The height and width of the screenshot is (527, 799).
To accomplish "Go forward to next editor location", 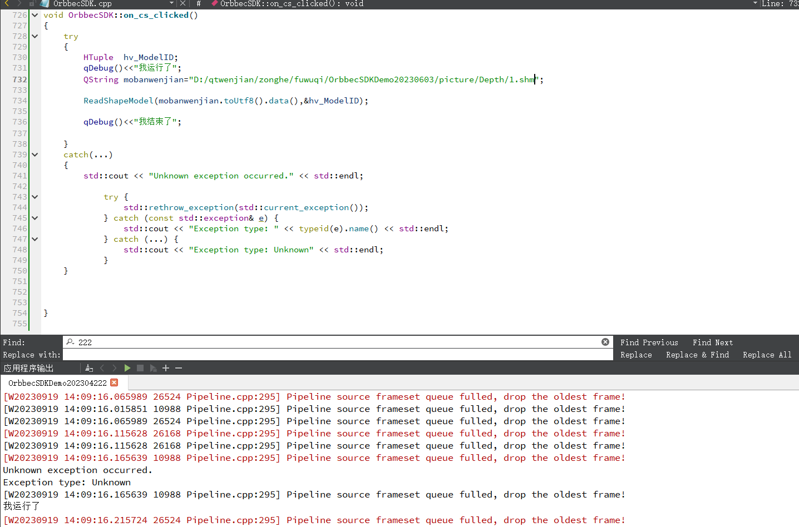I will pyautogui.click(x=19, y=3).
